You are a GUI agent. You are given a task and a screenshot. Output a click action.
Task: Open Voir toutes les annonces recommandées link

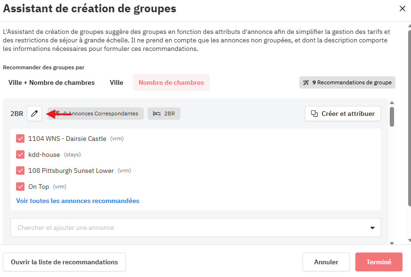pos(78,201)
